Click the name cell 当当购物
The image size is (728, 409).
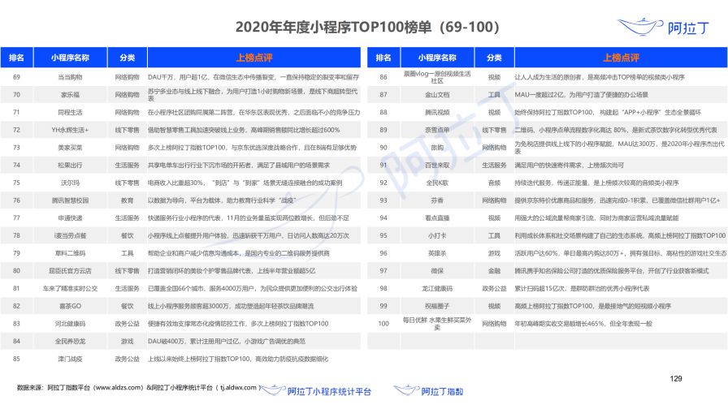pos(70,77)
